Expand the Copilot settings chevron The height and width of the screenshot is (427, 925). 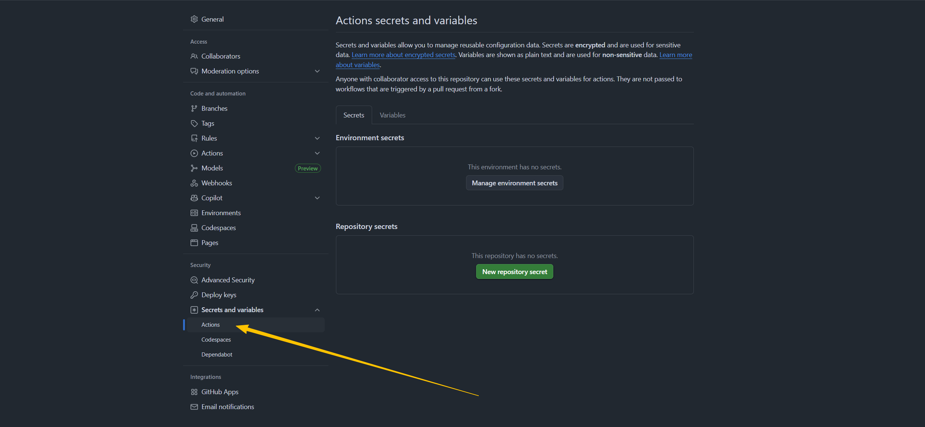[317, 198]
